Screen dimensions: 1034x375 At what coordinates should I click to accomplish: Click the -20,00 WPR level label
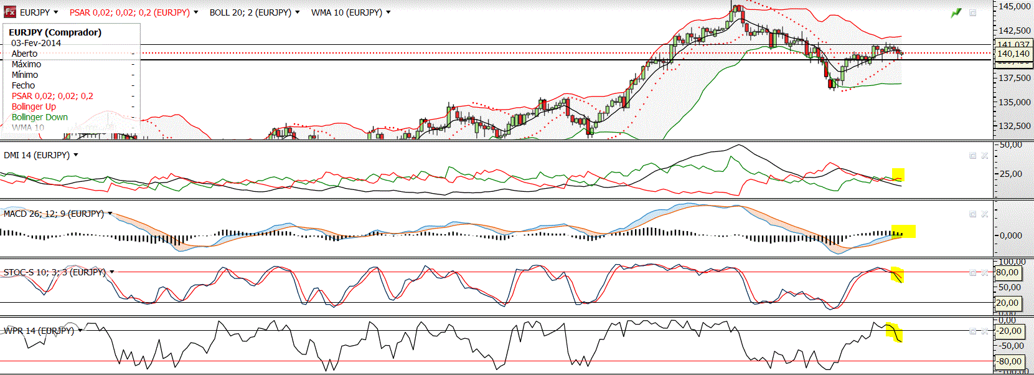pos(1009,331)
